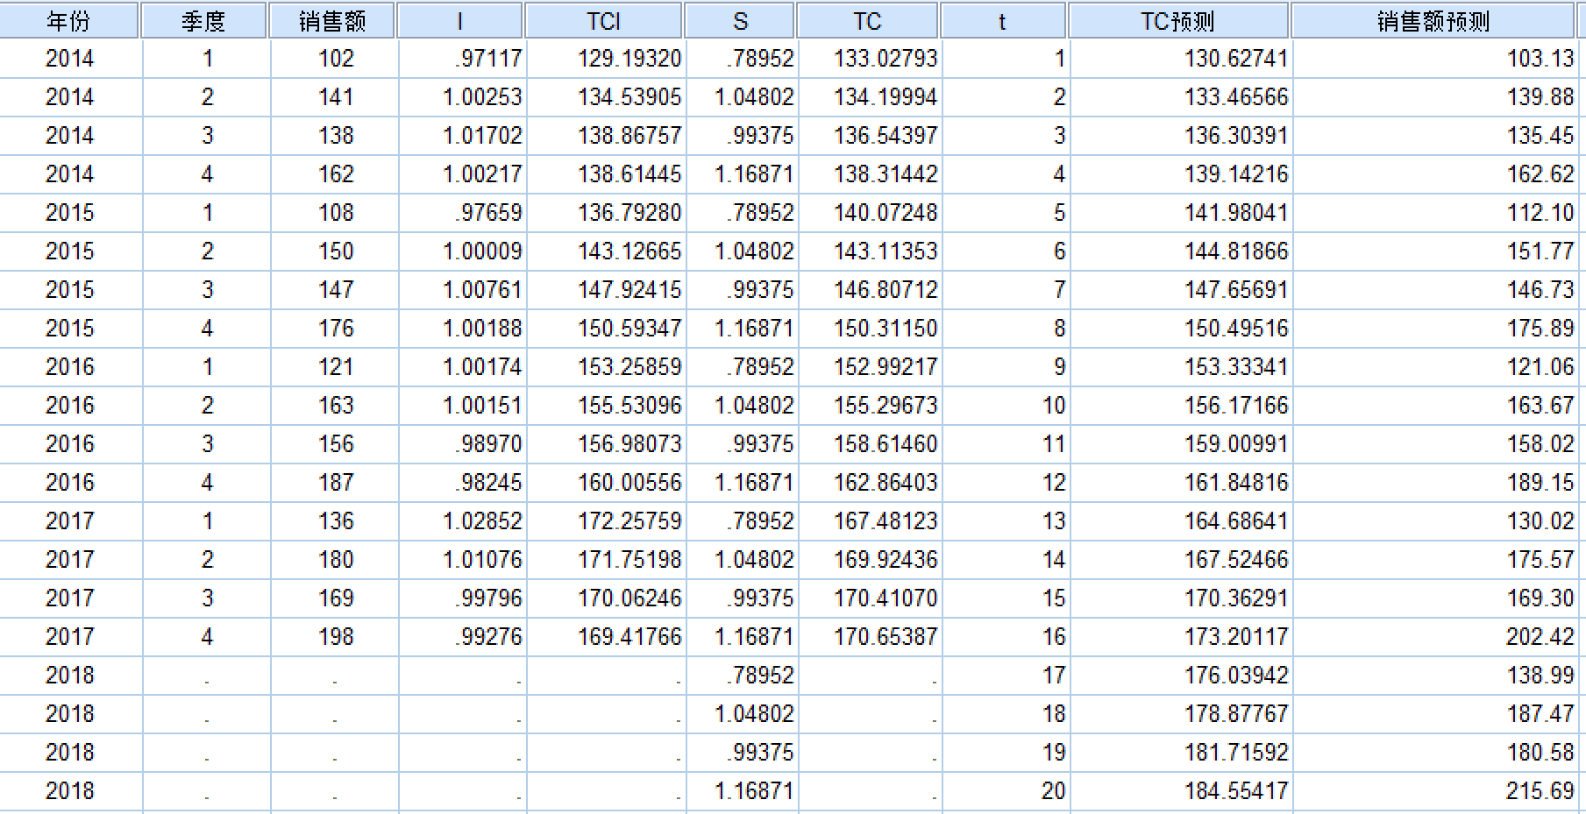This screenshot has width=1586, height=814.
Task: Click sales cell with value 136
Action: (334, 521)
